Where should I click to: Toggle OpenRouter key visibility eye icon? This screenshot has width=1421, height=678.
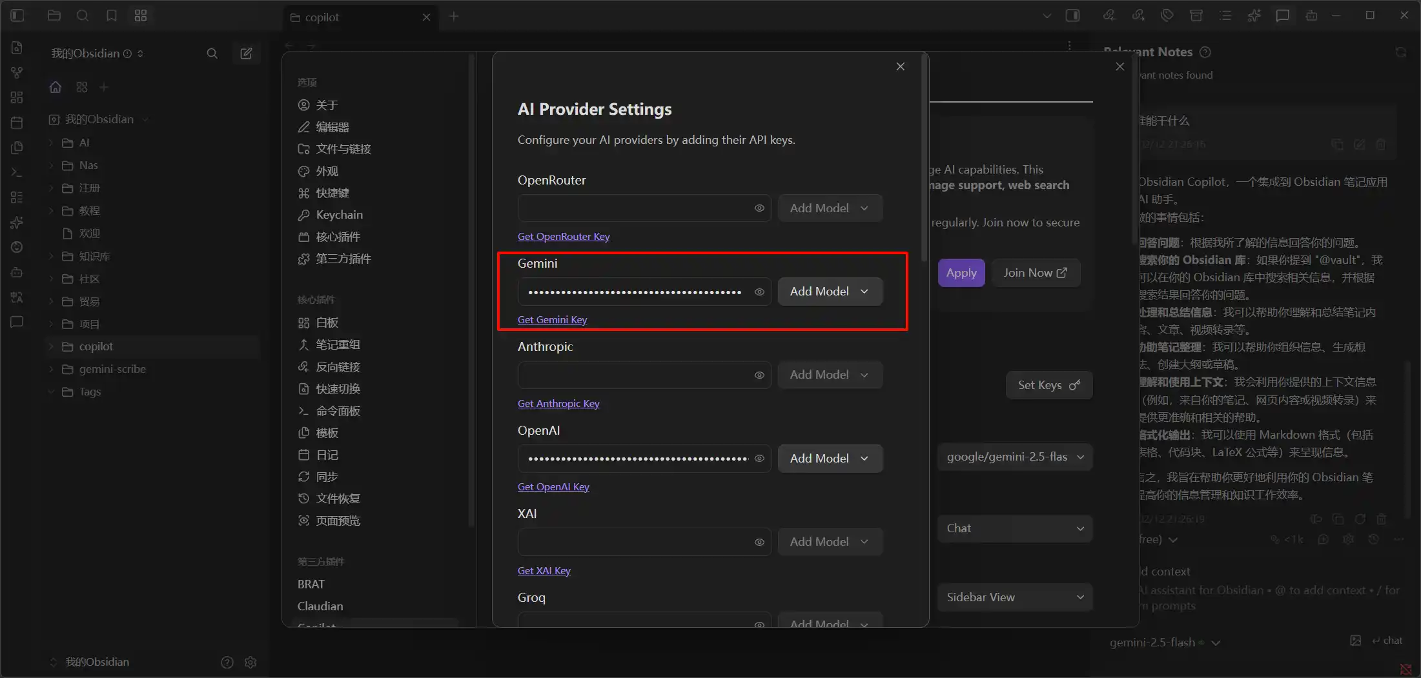(759, 208)
